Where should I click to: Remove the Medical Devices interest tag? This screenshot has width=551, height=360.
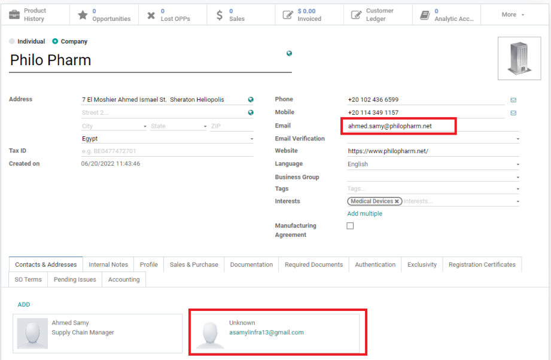click(397, 202)
